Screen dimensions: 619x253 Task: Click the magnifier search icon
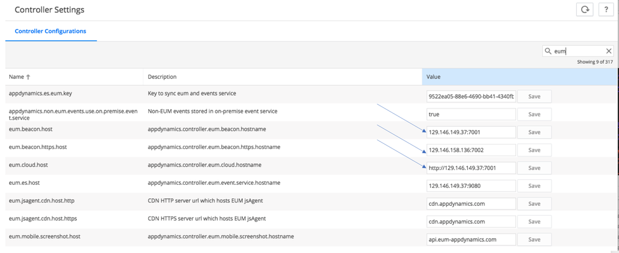pos(548,51)
